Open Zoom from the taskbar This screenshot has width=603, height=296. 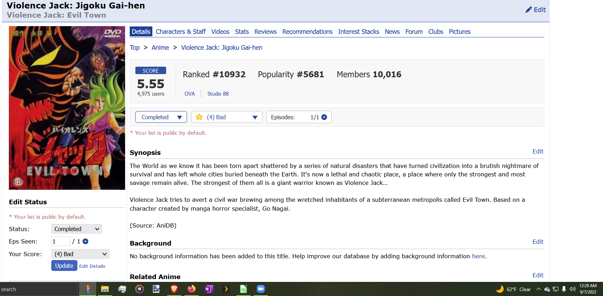[x=261, y=289]
